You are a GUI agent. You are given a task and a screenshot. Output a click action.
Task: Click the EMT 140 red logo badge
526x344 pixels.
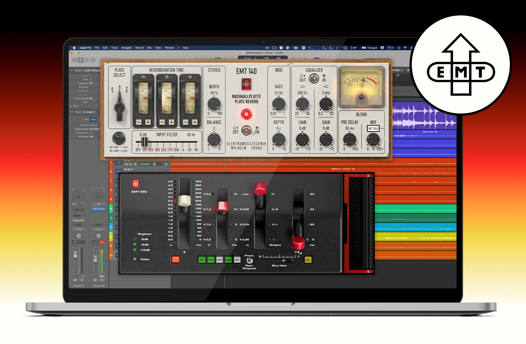point(246,84)
